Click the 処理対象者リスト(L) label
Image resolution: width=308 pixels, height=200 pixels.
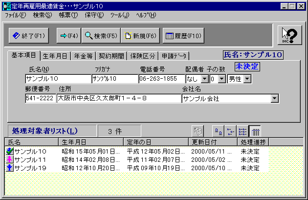[52, 131]
